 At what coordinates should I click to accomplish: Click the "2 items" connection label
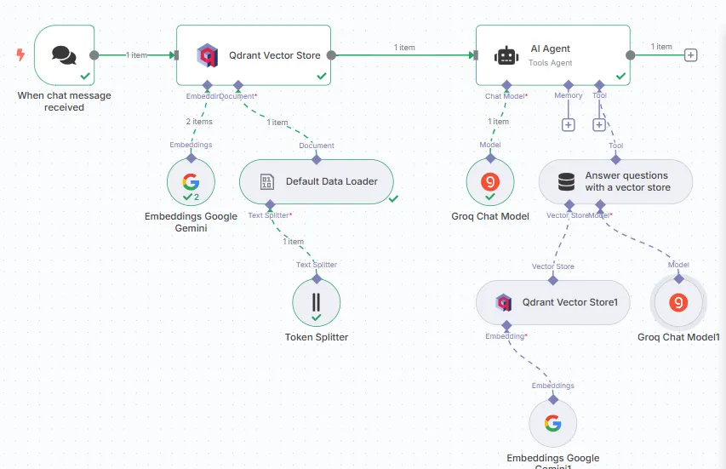tap(199, 122)
